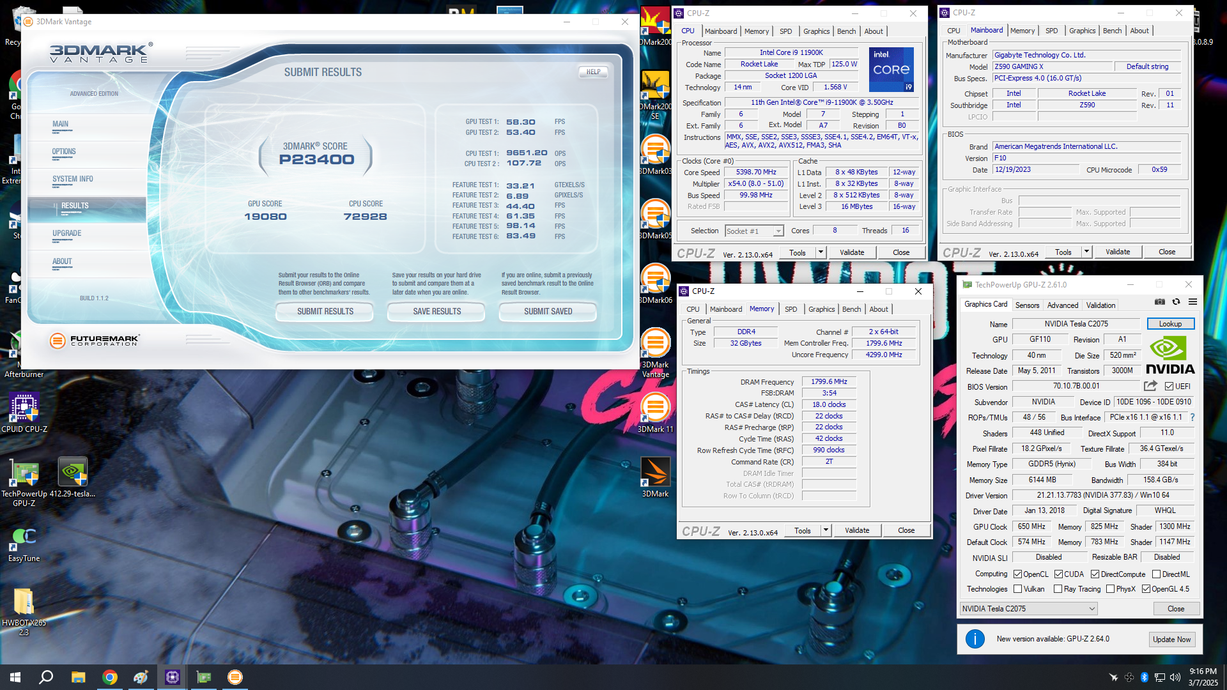The height and width of the screenshot is (690, 1227).
Task: Select 3DMark03 desktop shortcut
Action: [656, 155]
